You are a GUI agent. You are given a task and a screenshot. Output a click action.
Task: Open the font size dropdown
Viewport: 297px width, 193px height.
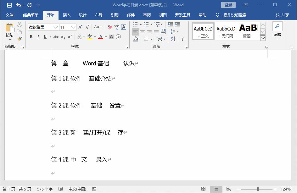(73, 27)
